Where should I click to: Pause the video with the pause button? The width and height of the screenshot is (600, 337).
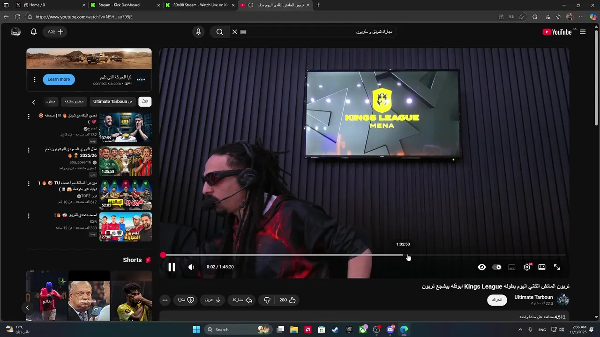point(172,267)
